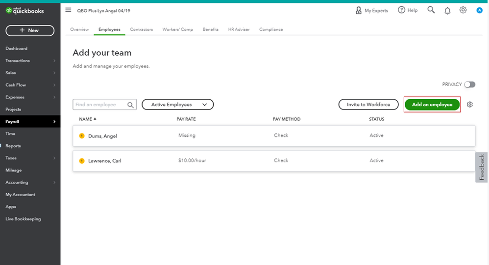
Task: Expand the Payroll sidebar submenu
Action: 54,122
